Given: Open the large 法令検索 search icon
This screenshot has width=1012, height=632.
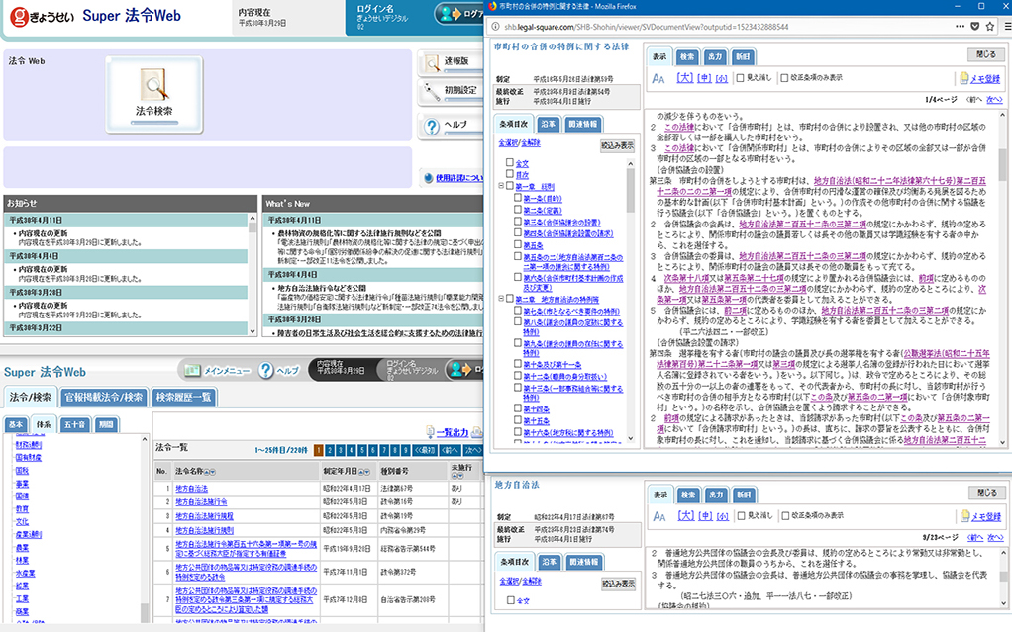Looking at the screenshot, I should click(154, 94).
